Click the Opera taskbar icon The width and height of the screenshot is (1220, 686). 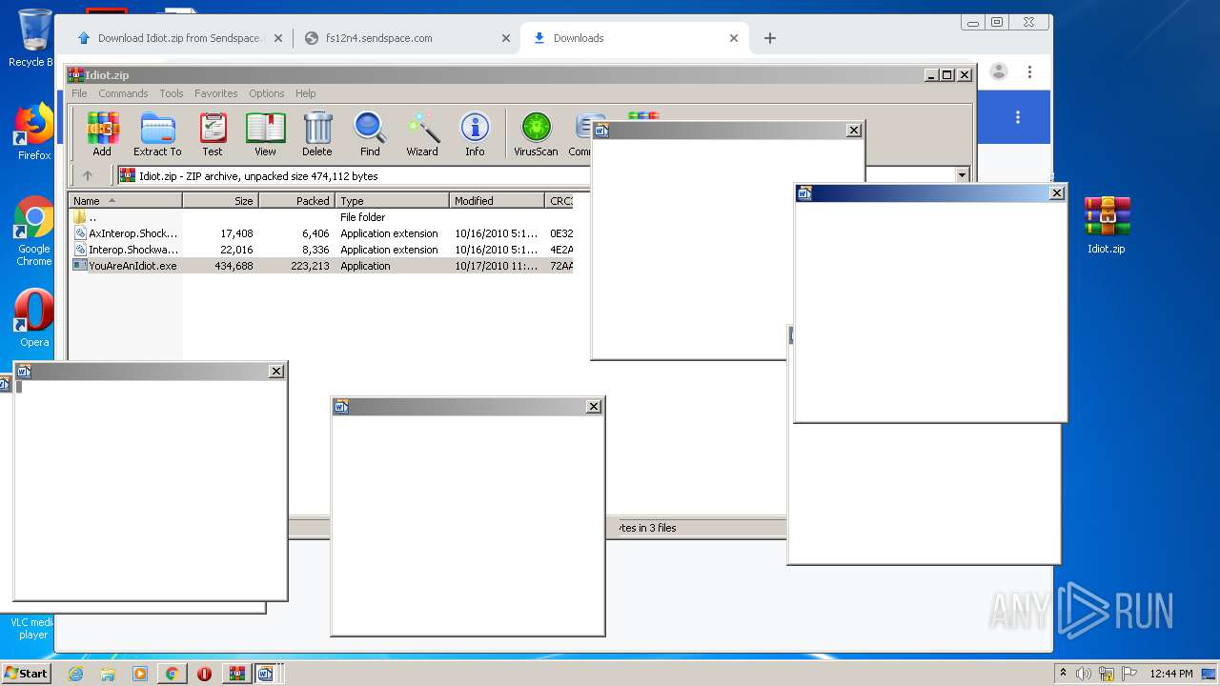(x=204, y=674)
